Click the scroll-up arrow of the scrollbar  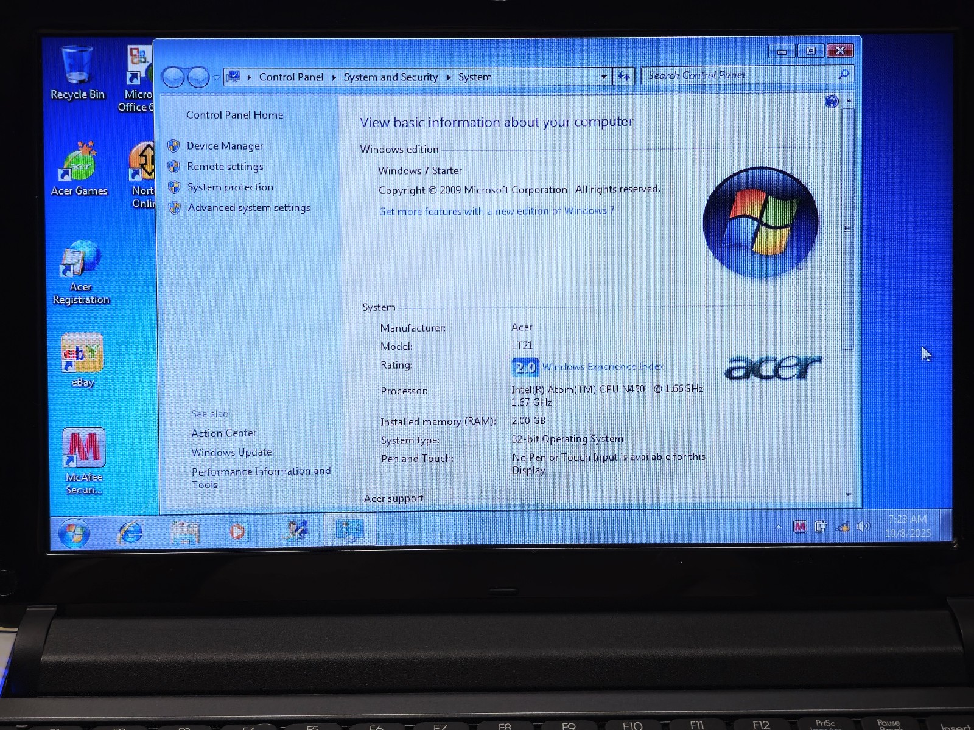tap(848, 100)
